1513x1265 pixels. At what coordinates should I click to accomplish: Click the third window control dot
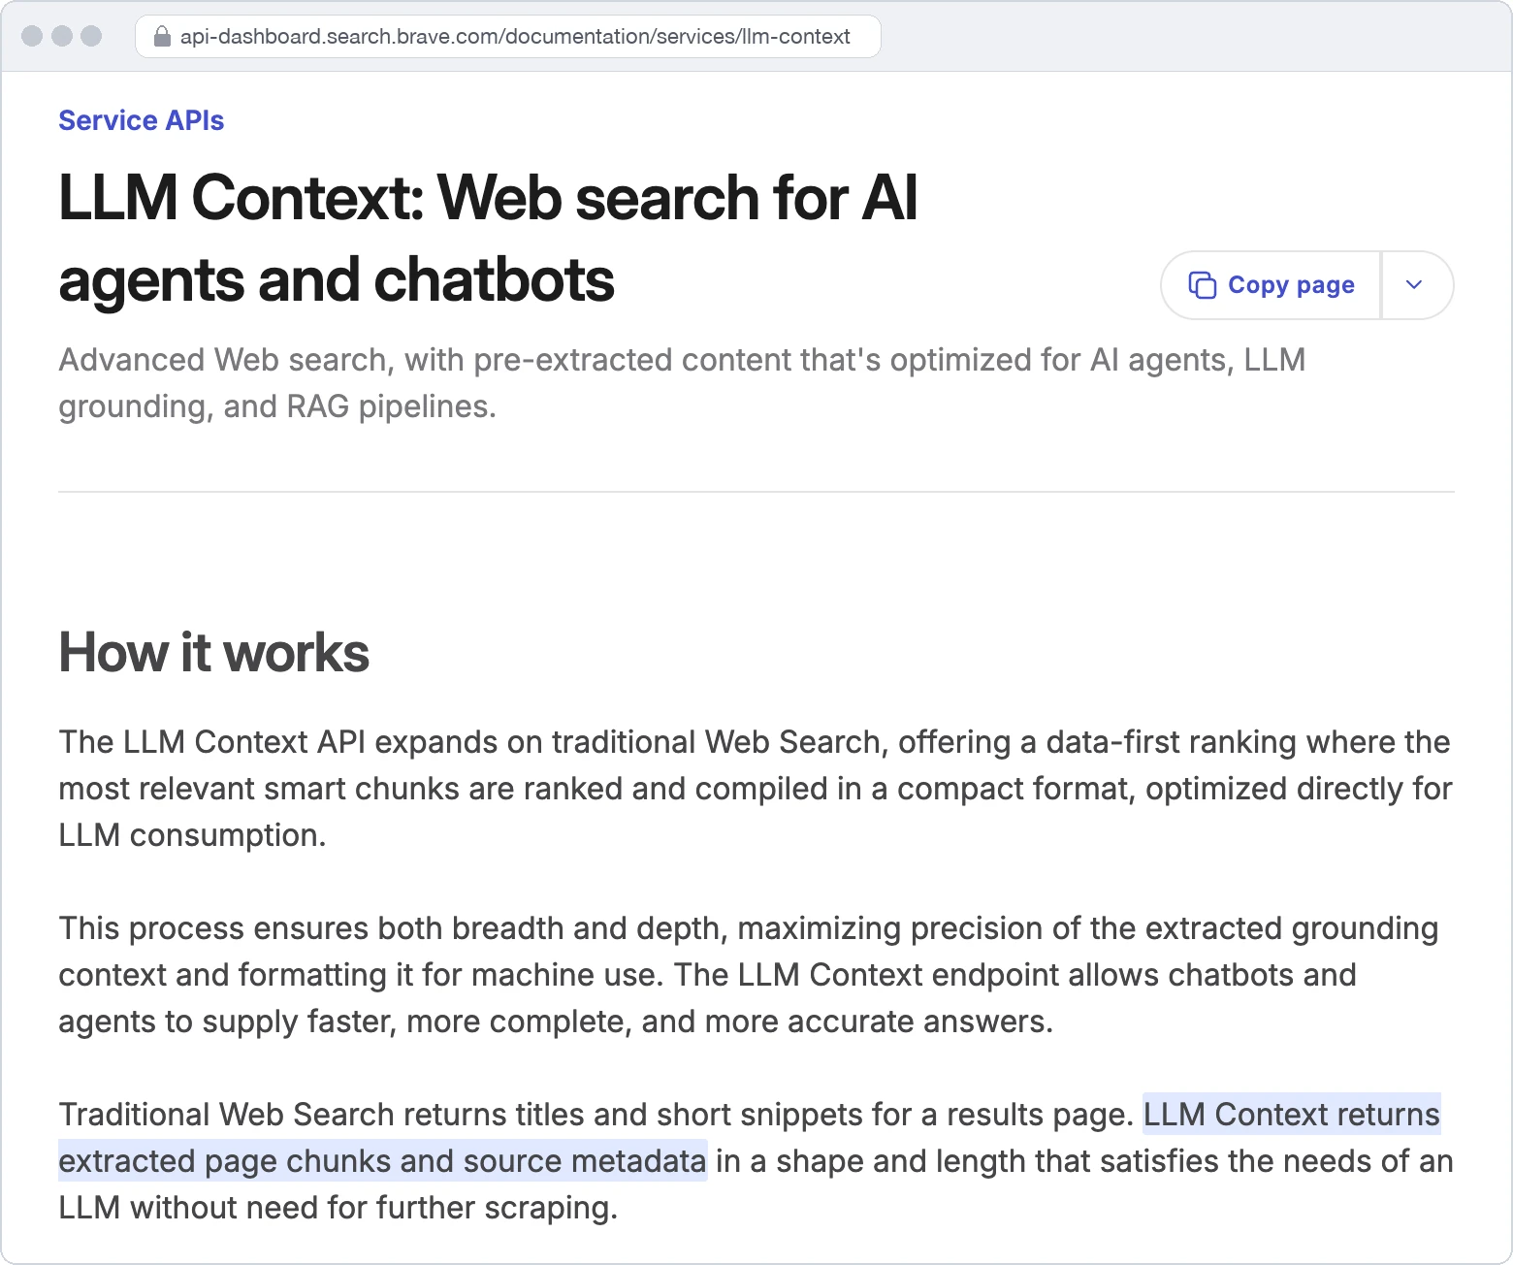91,36
